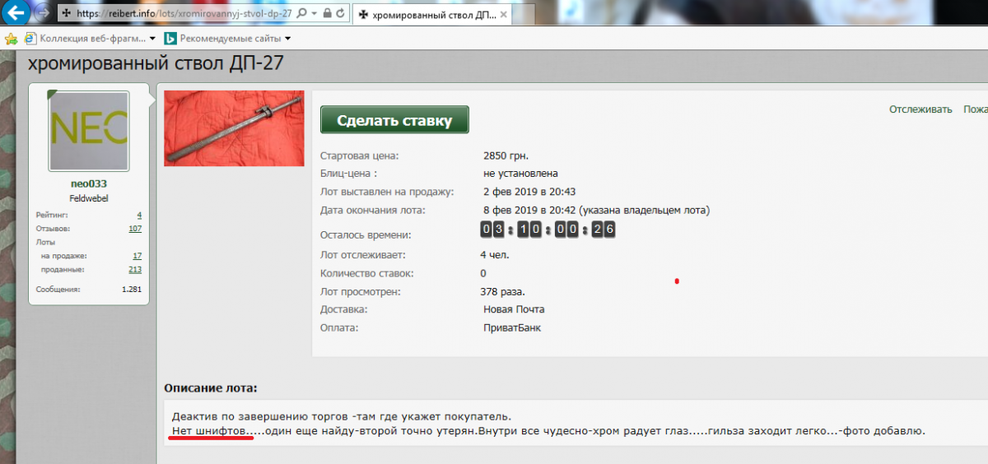Click the '378 раза.' views count

(x=502, y=291)
